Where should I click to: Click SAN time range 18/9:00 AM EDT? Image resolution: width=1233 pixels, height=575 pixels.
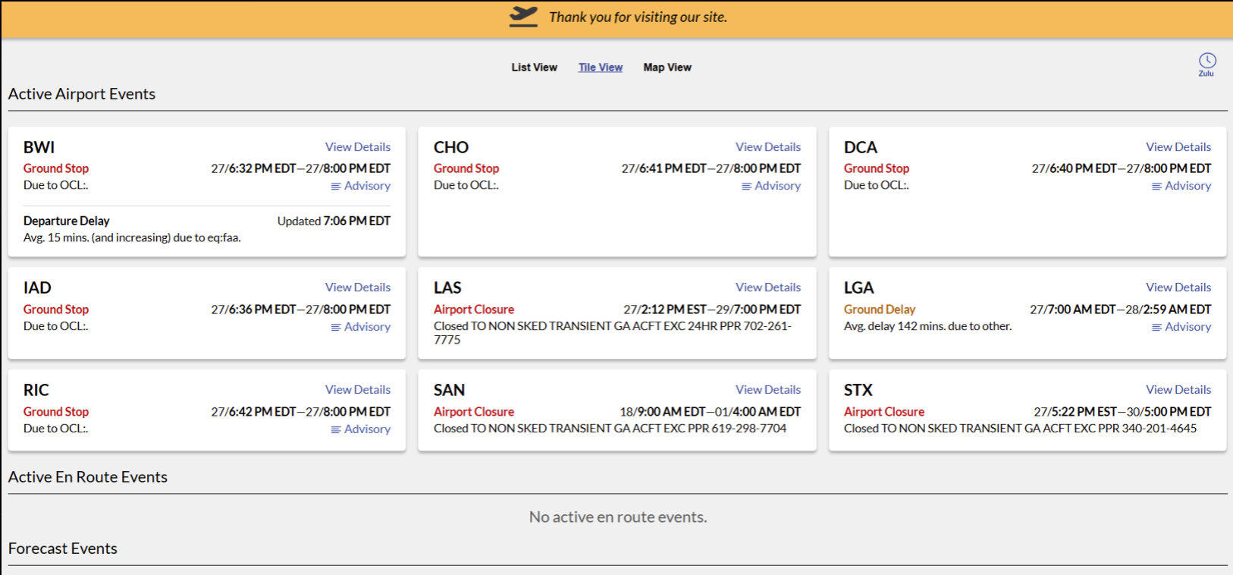711,412
